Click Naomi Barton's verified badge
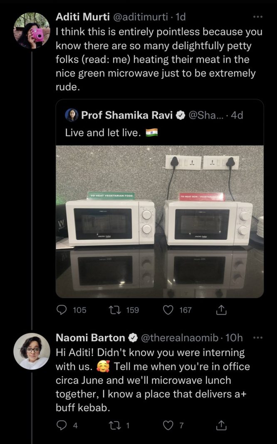This screenshot has height=444, width=277. pyautogui.click(x=133, y=338)
